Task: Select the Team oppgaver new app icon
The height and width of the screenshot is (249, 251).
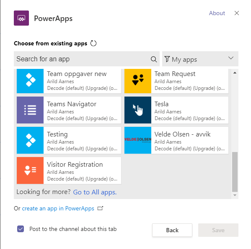Action: point(30,81)
